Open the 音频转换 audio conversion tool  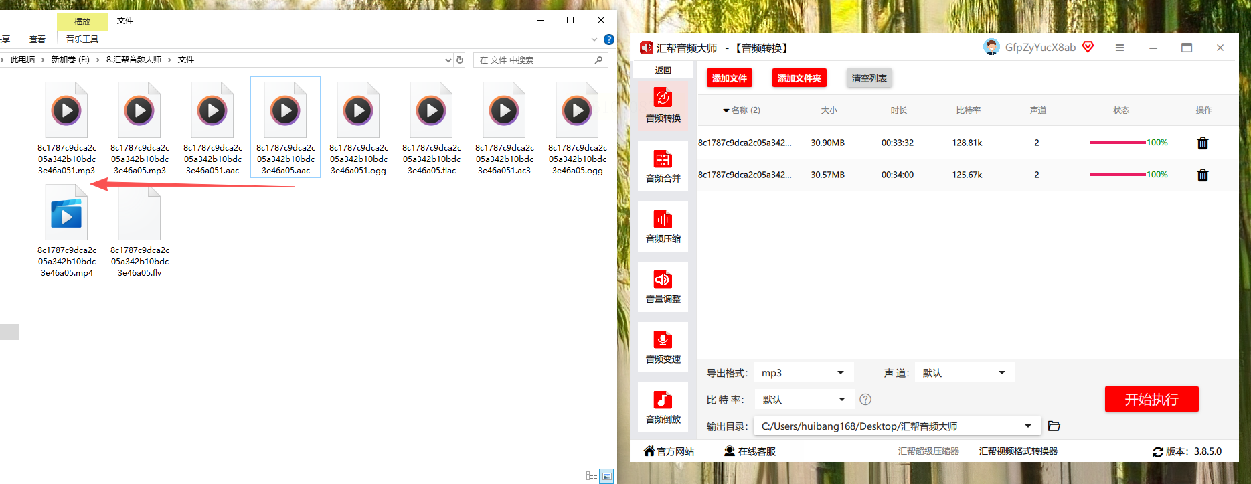[x=663, y=105]
